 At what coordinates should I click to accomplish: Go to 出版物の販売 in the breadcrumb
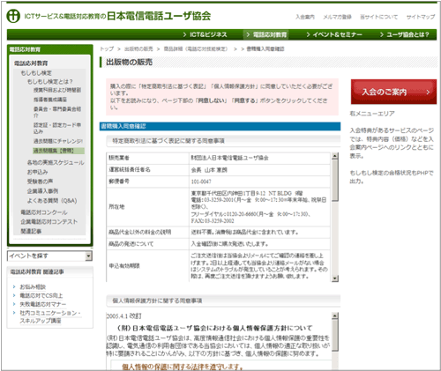(x=138, y=48)
